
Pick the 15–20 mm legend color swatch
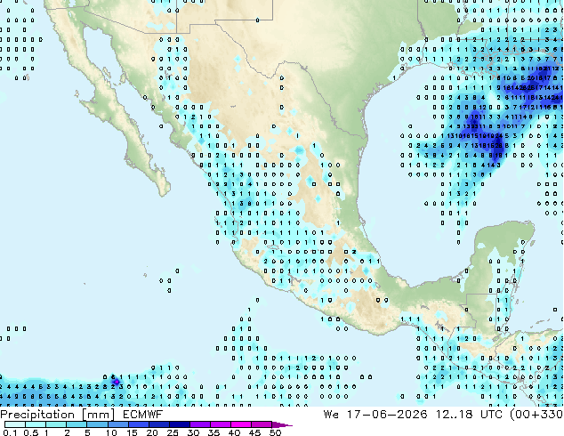(139, 424)
